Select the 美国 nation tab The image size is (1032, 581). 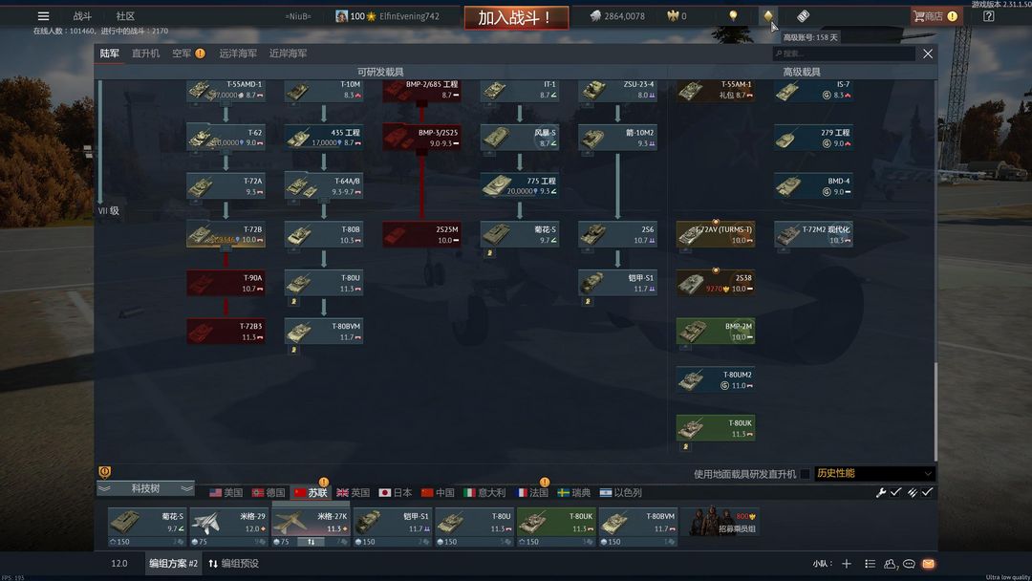click(x=226, y=493)
